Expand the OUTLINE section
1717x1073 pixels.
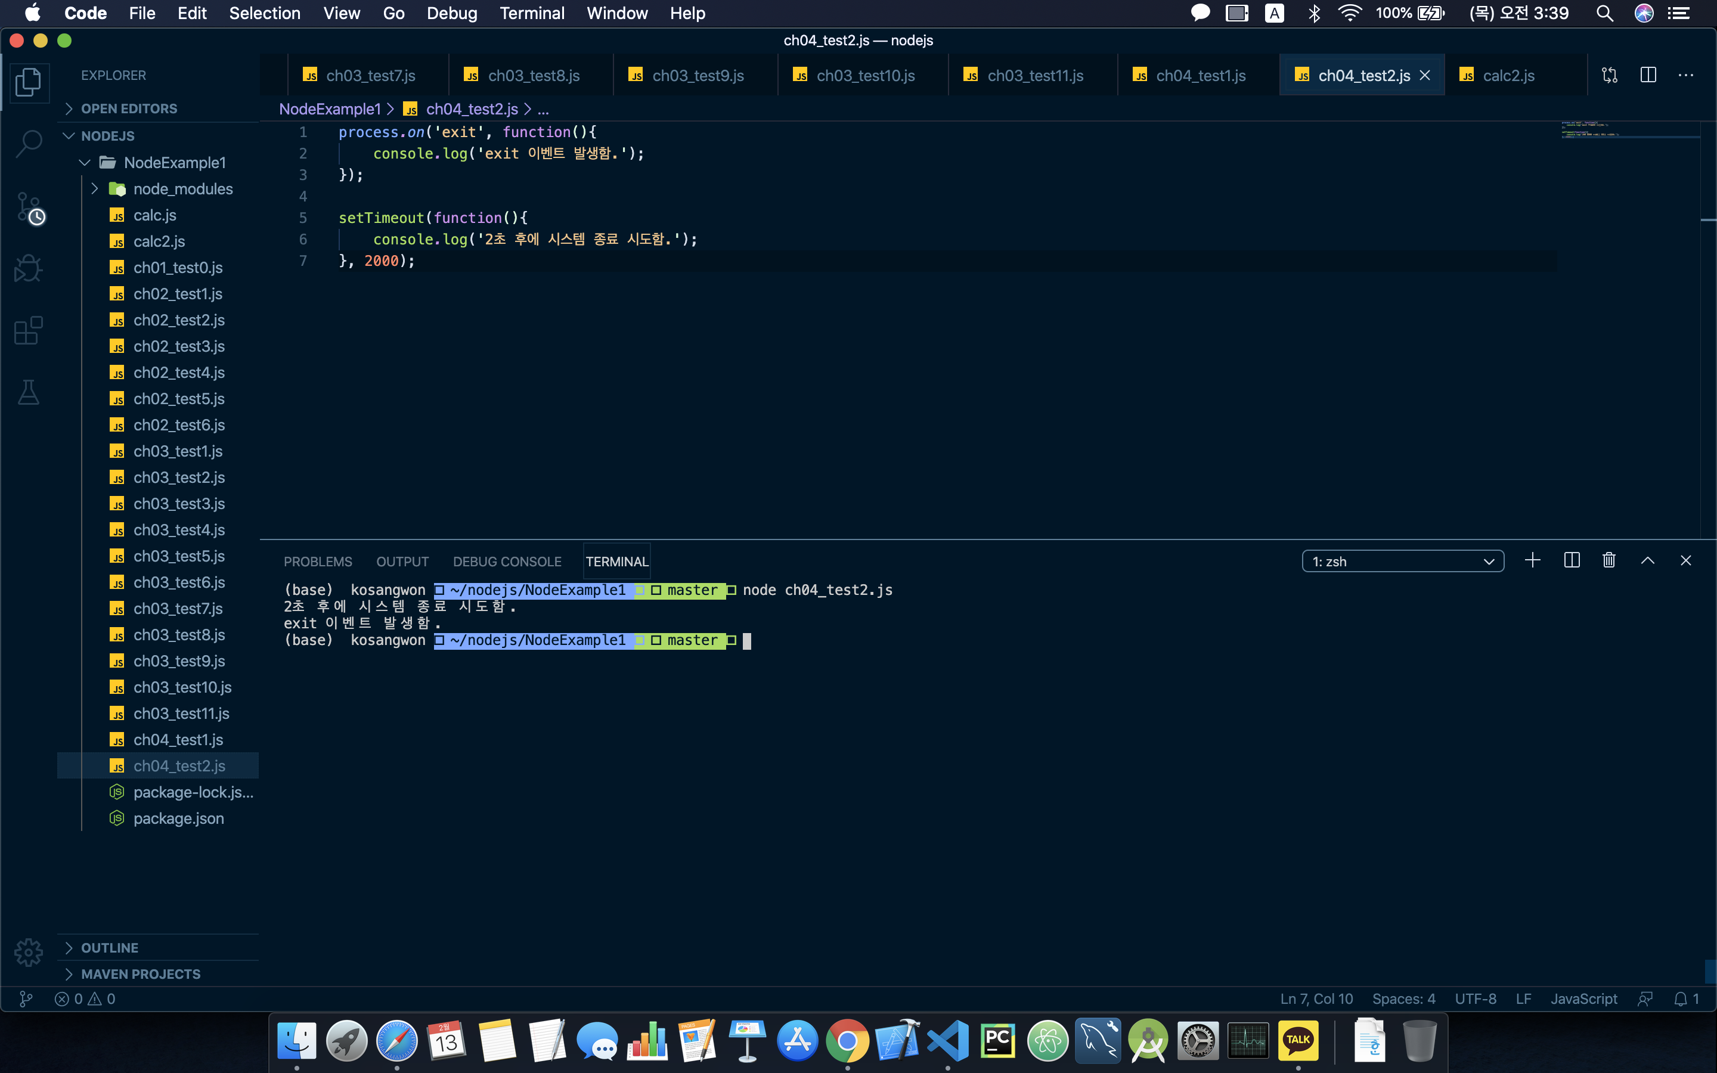coord(109,947)
